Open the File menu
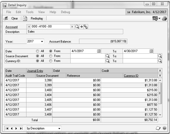Viewport: 170px width, 134px height. coord(9,12)
